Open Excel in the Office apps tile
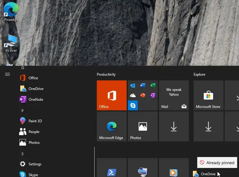This screenshot has height=177, width=239. point(153,86)
